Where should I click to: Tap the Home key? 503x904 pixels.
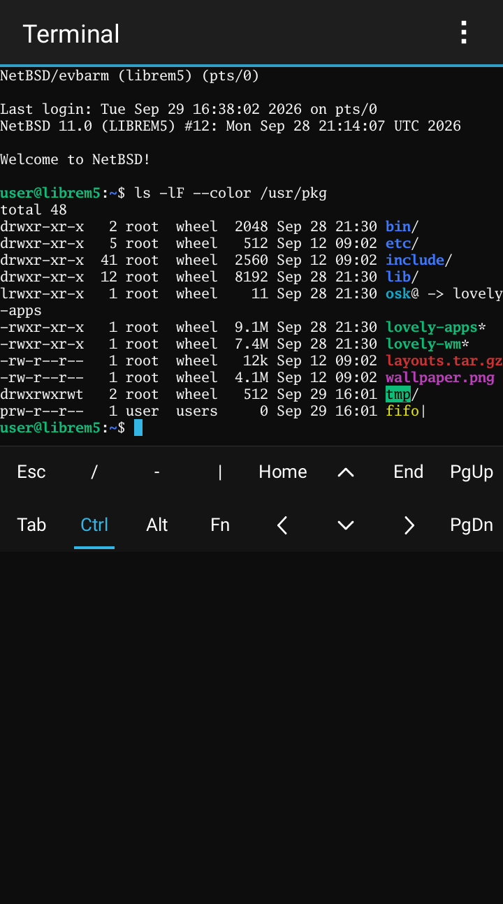tap(283, 472)
